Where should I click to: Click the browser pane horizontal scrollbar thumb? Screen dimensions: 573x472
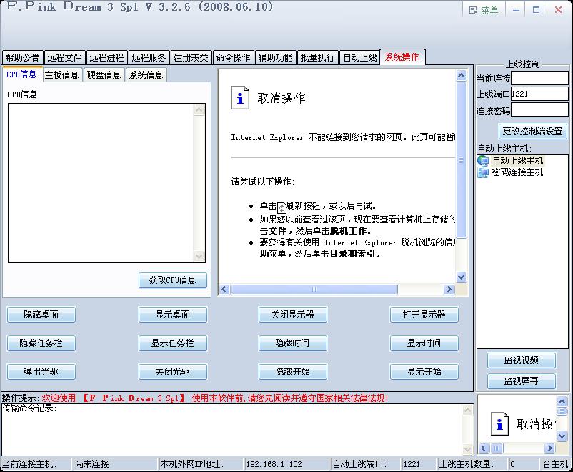pyautogui.click(x=314, y=290)
